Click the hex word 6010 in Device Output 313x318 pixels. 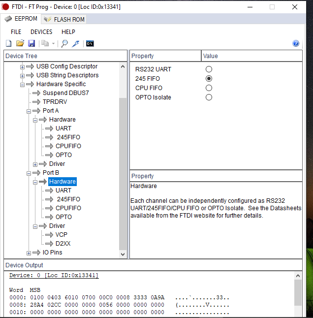tap(71, 297)
